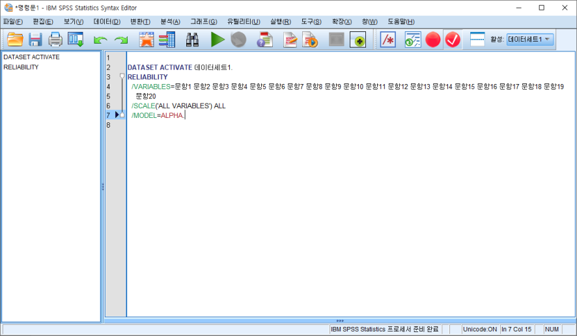The image size is (577, 336).
Task: Click line number 8 in gutter
Action: click(x=109, y=125)
